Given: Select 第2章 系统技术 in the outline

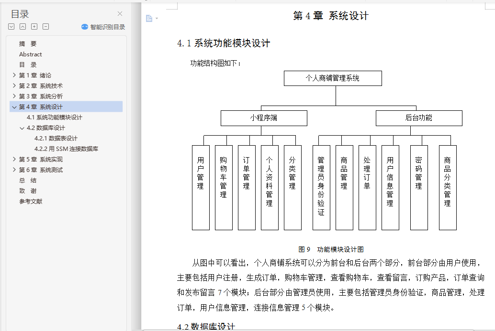Looking at the screenshot, I should (x=41, y=85).
